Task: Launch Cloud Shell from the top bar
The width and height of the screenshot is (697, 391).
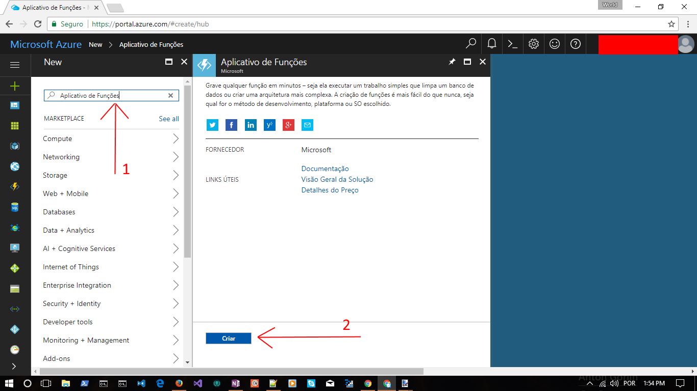Action: (x=512, y=44)
